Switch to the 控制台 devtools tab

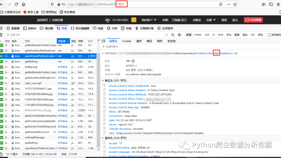tap(30, 28)
